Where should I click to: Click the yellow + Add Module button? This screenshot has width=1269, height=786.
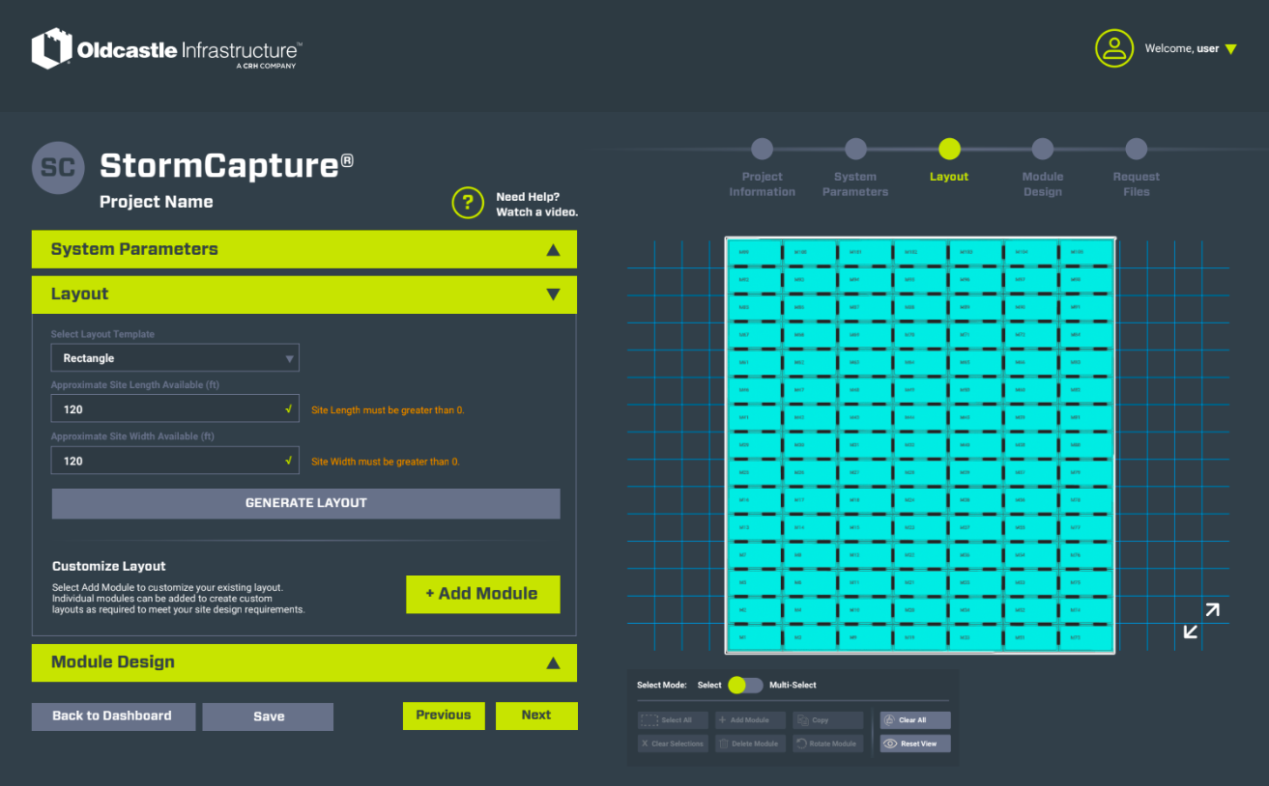[482, 594]
